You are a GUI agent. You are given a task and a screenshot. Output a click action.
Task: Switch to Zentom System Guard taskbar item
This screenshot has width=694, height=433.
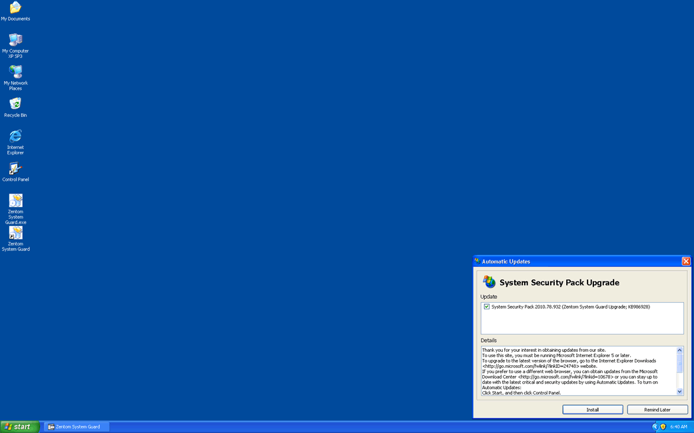tap(77, 426)
